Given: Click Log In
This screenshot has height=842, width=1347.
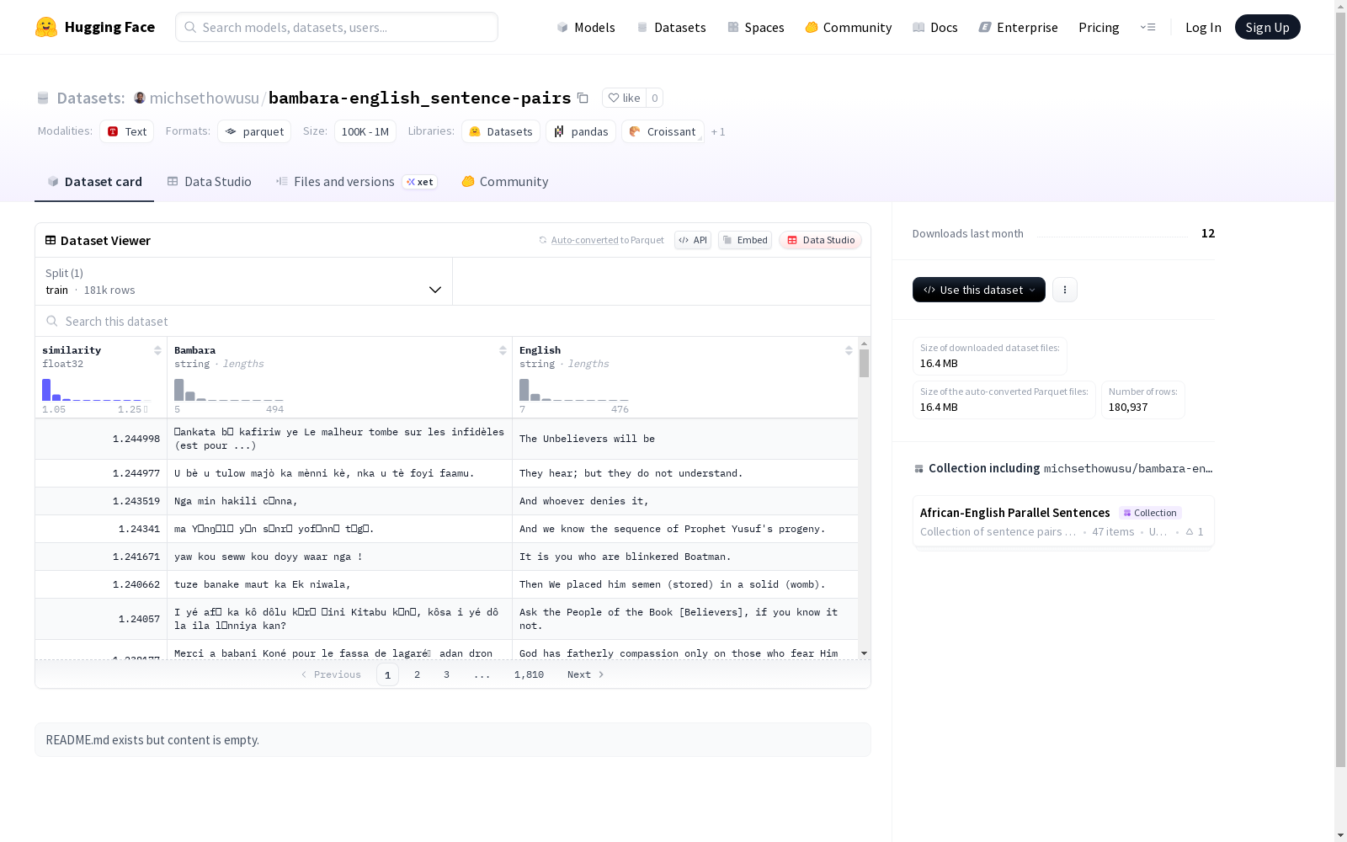Looking at the screenshot, I should (x=1203, y=27).
